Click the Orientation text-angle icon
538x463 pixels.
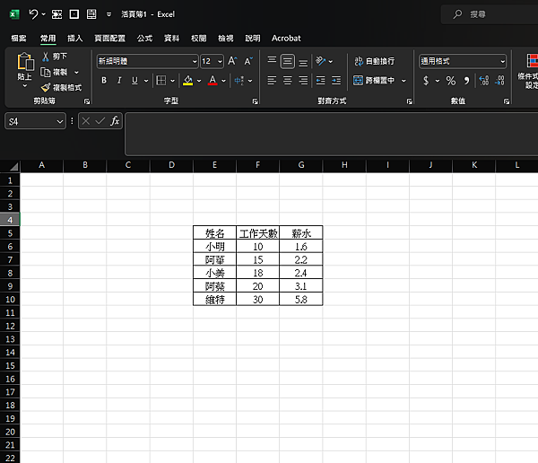320,61
